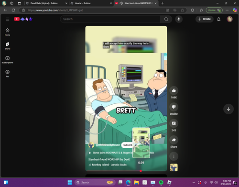Open the taskbar volume control
The height and width of the screenshot is (187, 239).
216,182
